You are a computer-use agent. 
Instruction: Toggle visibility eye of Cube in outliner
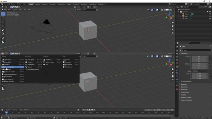pos(210,16)
